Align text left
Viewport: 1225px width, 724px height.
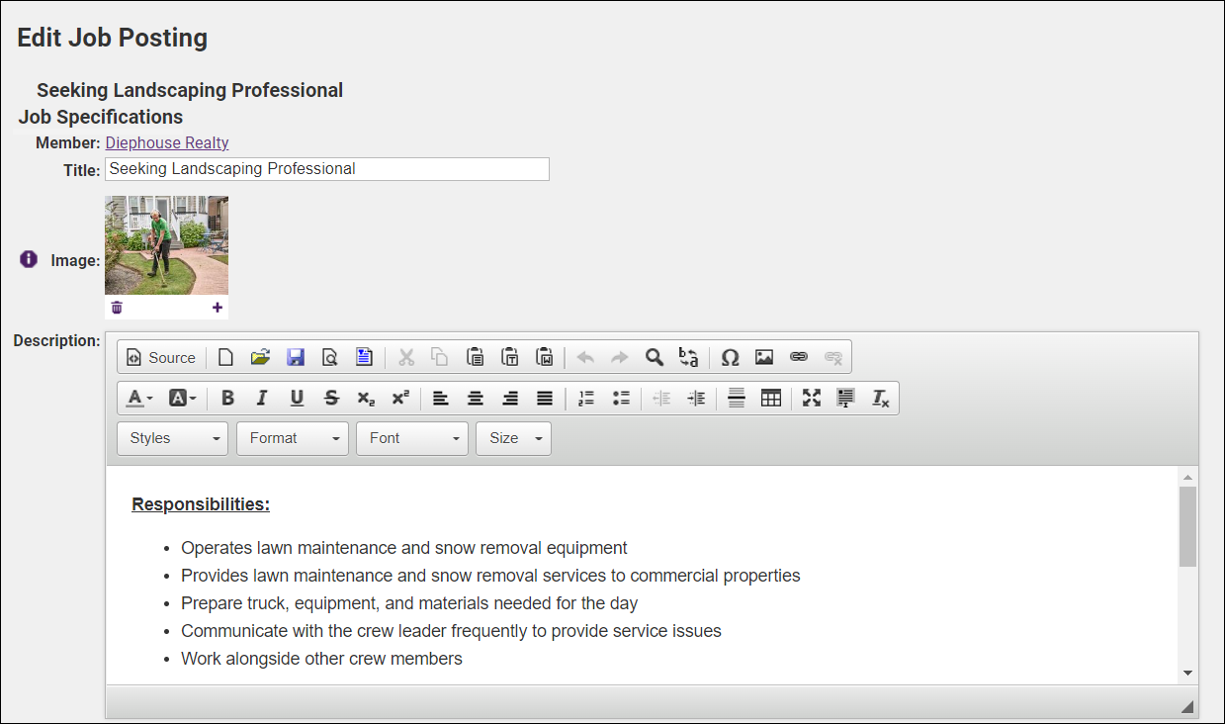point(441,399)
